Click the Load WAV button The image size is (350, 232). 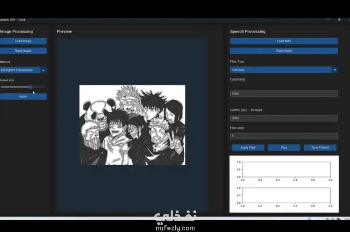(x=284, y=41)
